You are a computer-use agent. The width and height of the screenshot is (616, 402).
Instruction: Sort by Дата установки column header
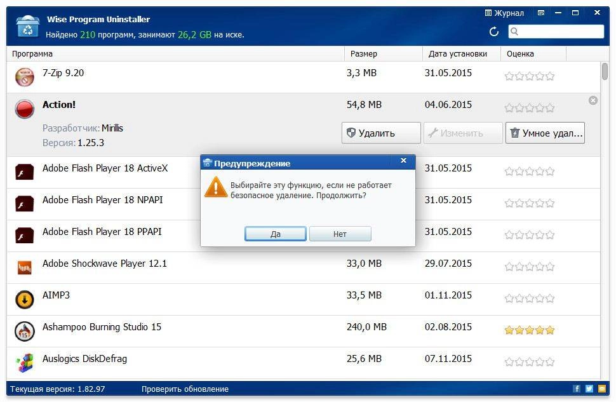coord(461,54)
